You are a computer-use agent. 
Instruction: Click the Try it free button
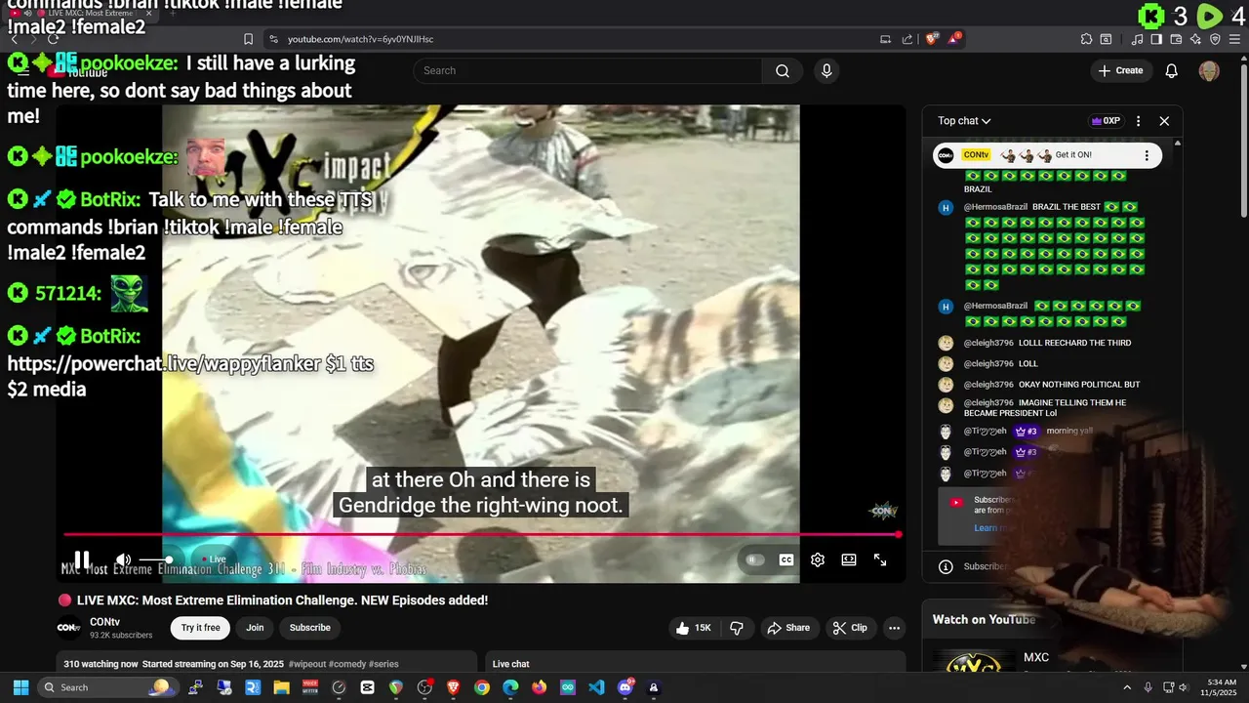201,628
